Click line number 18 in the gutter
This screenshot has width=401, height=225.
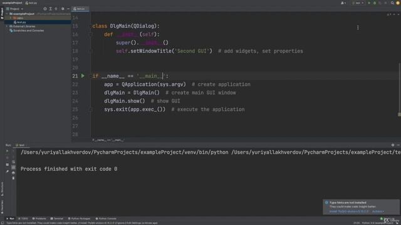pos(75,51)
